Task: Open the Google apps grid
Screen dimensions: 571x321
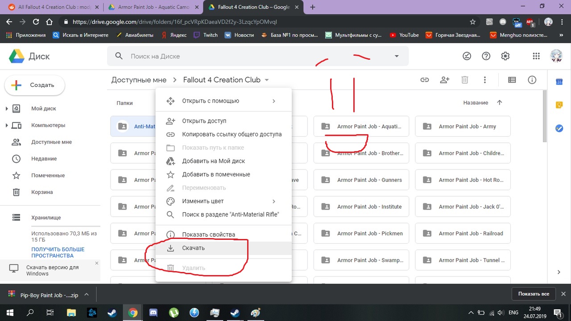Action: tap(536, 56)
